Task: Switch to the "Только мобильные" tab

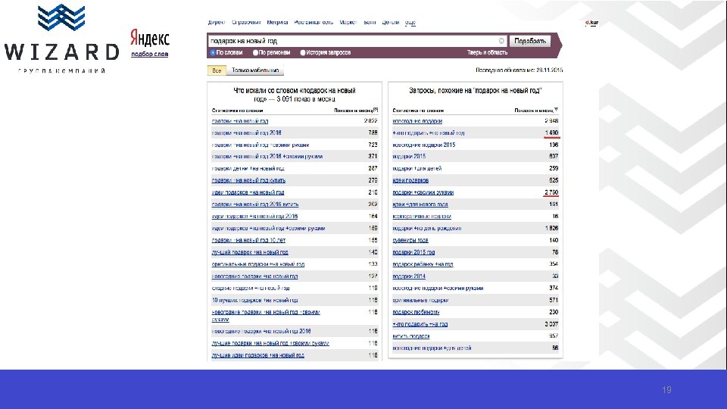Action: (256, 70)
